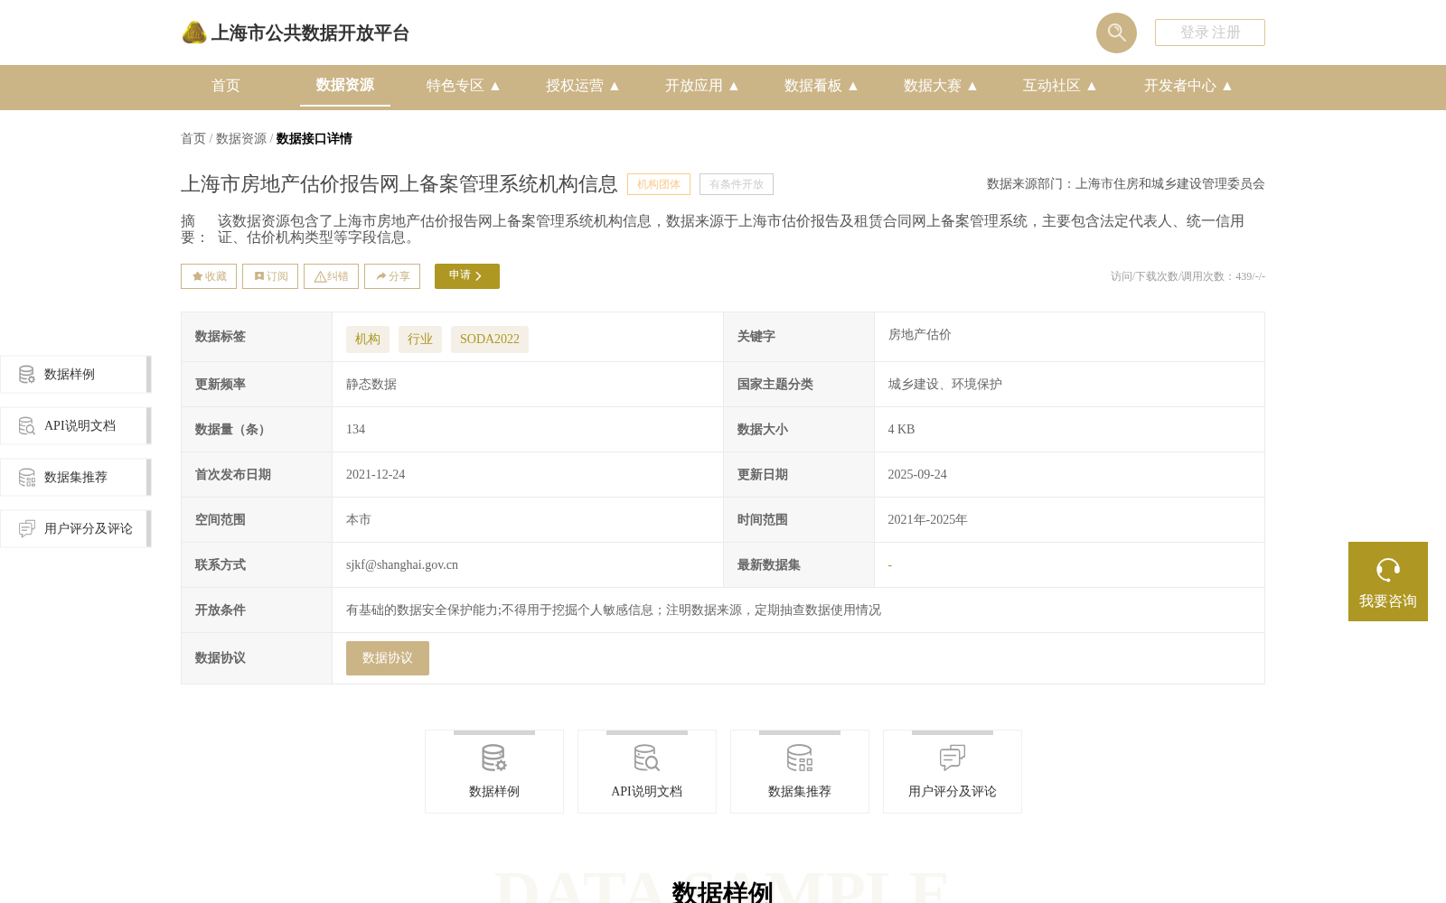Screen dimensions: 1446x903
Task: Click the 房地产估价 keyword text
Action: (x=919, y=335)
